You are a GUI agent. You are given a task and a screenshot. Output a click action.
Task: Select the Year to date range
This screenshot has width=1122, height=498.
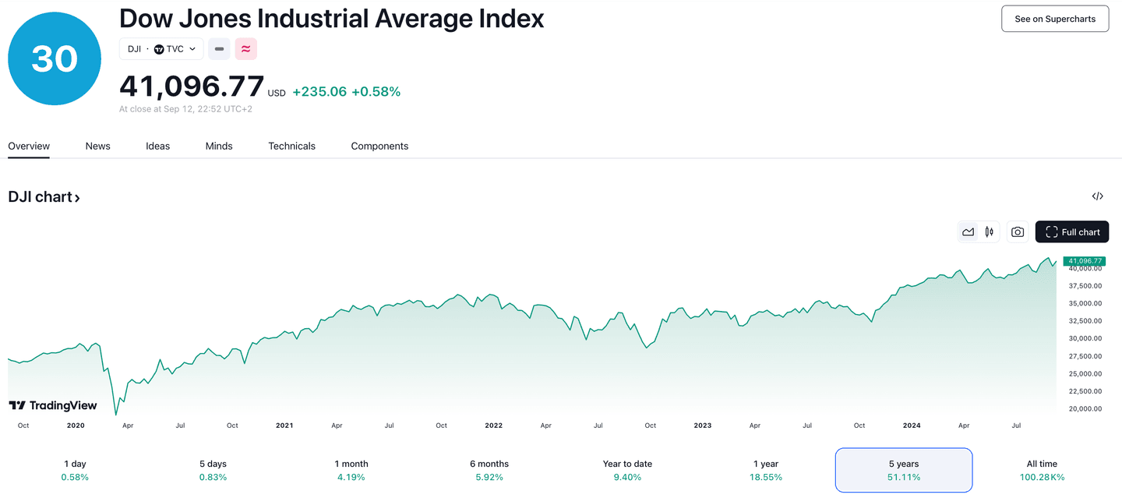[627, 470]
